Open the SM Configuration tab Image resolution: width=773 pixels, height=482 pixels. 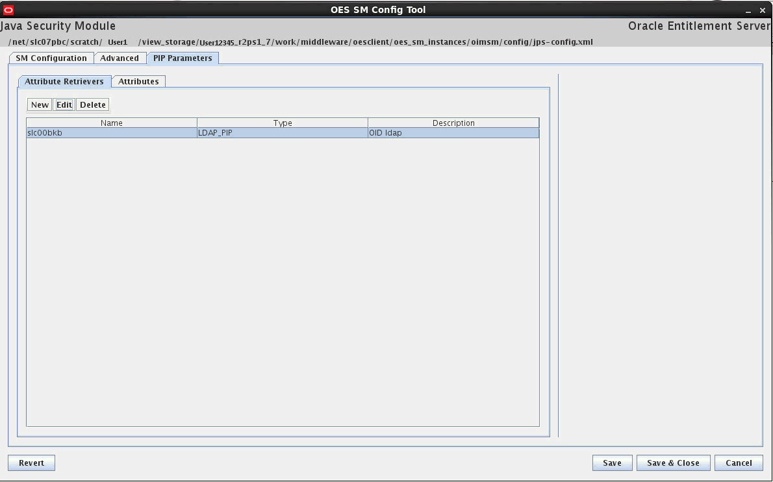tap(51, 58)
